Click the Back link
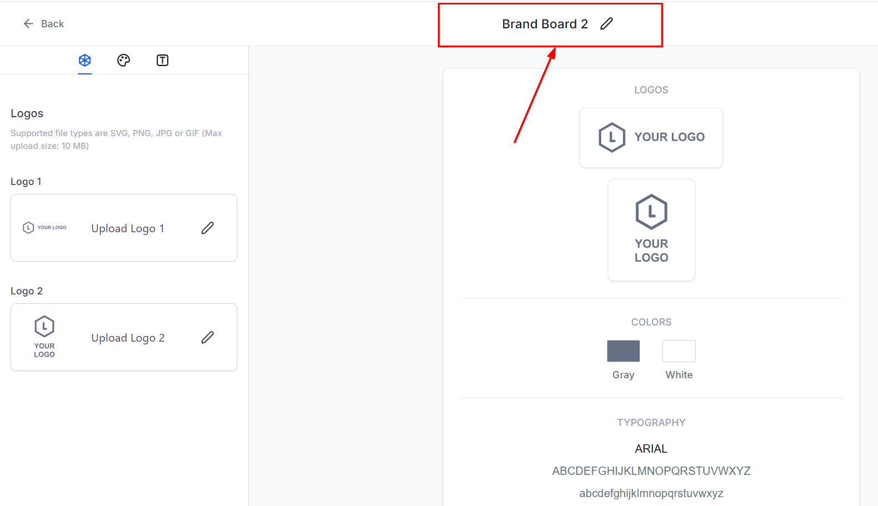 click(52, 23)
